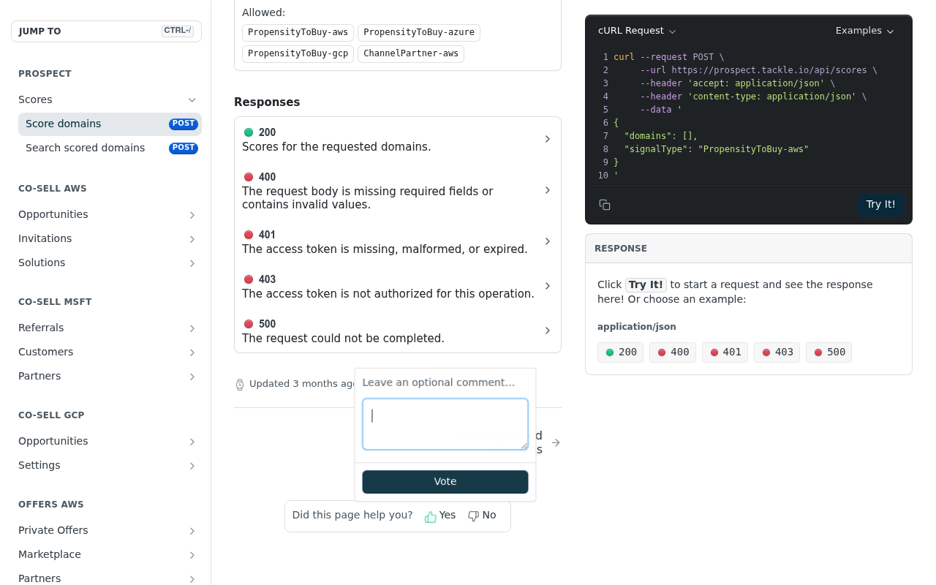The width and height of the screenshot is (936, 585).
Task: Click the Try It! button
Action: pos(880,204)
